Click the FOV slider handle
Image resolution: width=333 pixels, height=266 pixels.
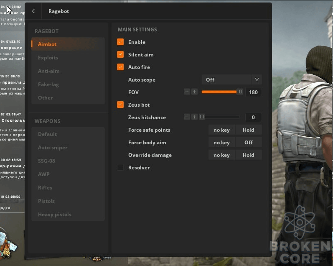point(239,92)
